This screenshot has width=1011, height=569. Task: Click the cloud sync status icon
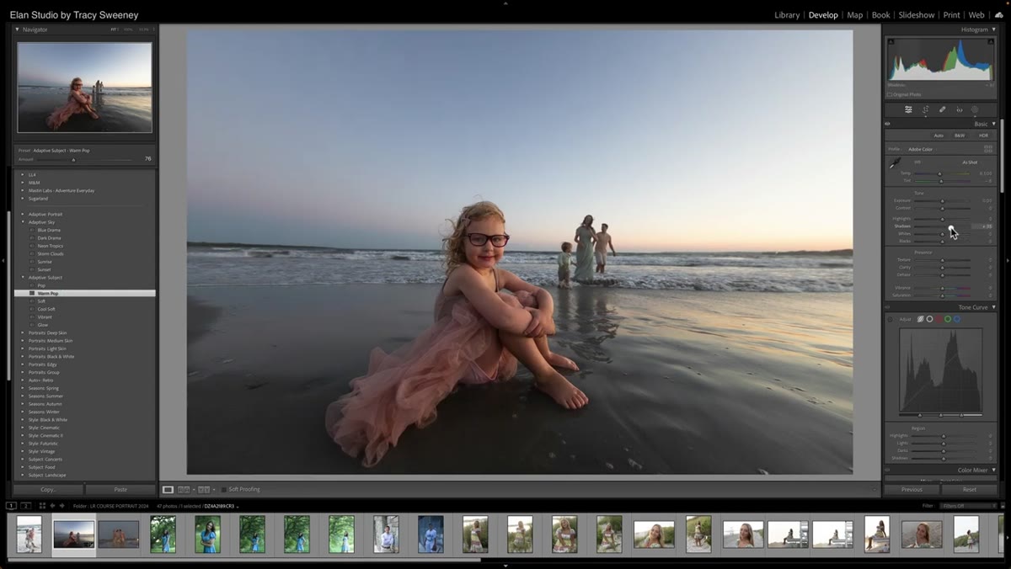pos(999,15)
